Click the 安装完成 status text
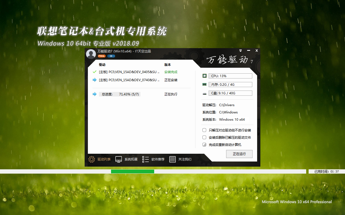Screen dimensions: 345x215 pyautogui.click(x=171, y=72)
